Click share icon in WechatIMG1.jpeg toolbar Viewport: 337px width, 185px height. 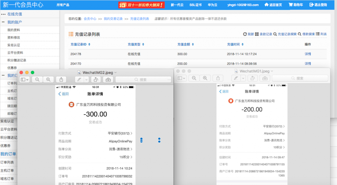218,78
